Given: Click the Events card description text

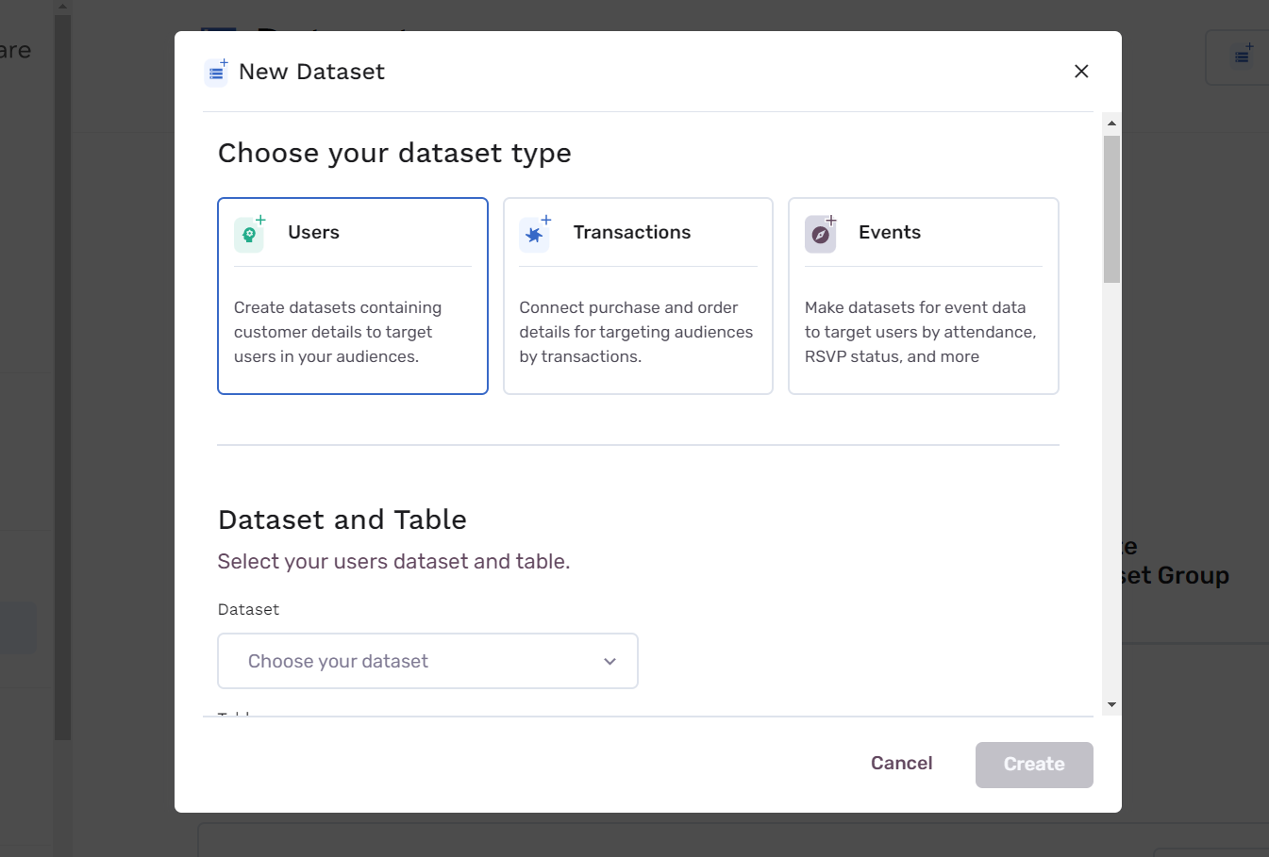Looking at the screenshot, I should click(920, 332).
